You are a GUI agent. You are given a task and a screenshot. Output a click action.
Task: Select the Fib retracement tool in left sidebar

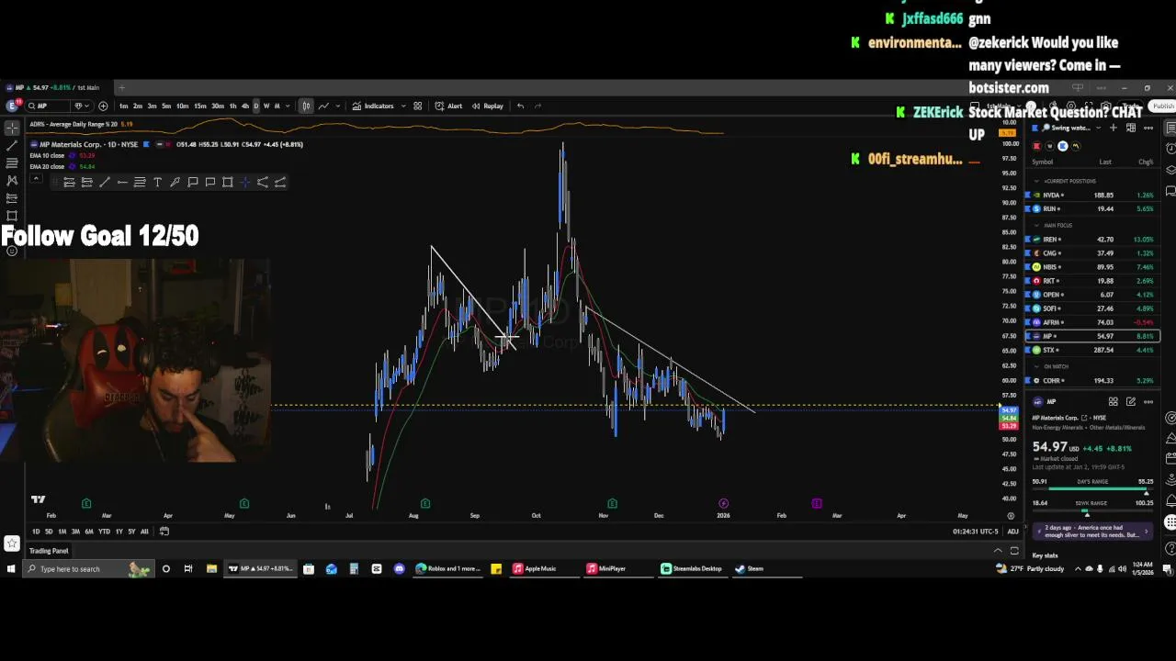tap(11, 162)
